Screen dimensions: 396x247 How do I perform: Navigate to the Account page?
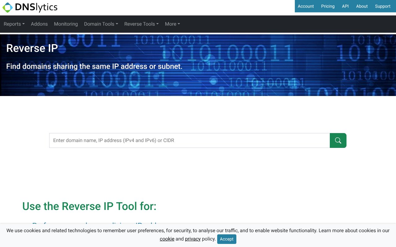click(x=306, y=6)
